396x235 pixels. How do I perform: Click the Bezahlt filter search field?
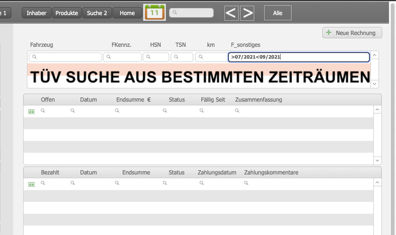(53, 183)
